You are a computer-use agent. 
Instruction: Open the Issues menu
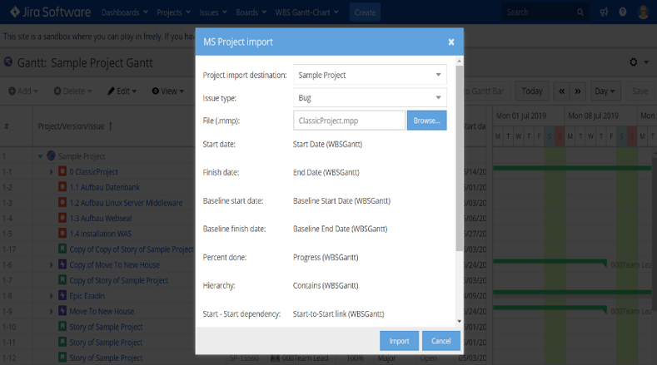213,12
